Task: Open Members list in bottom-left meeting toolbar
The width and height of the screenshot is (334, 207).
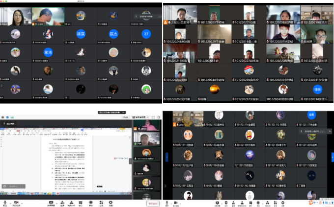Action: tap(72, 203)
